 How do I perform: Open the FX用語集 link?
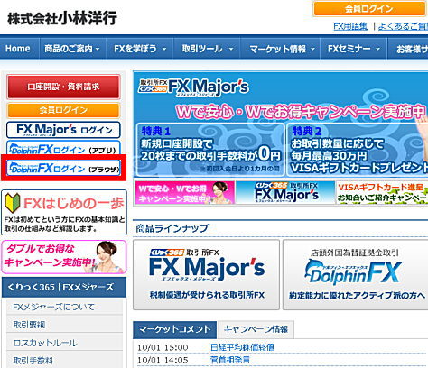point(350,26)
